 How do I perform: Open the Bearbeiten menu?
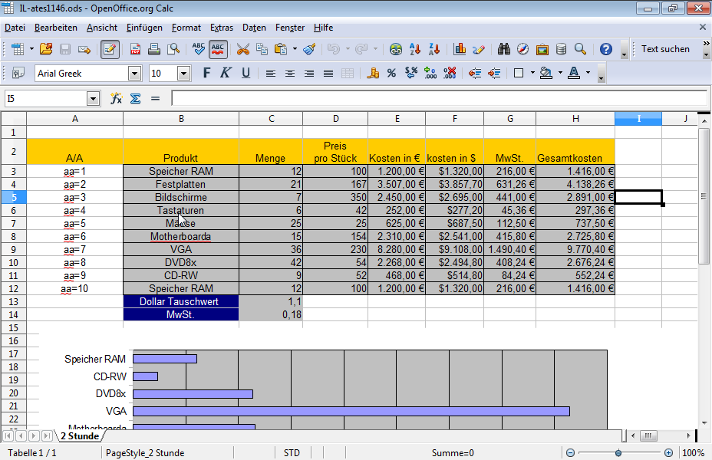pyautogui.click(x=56, y=28)
